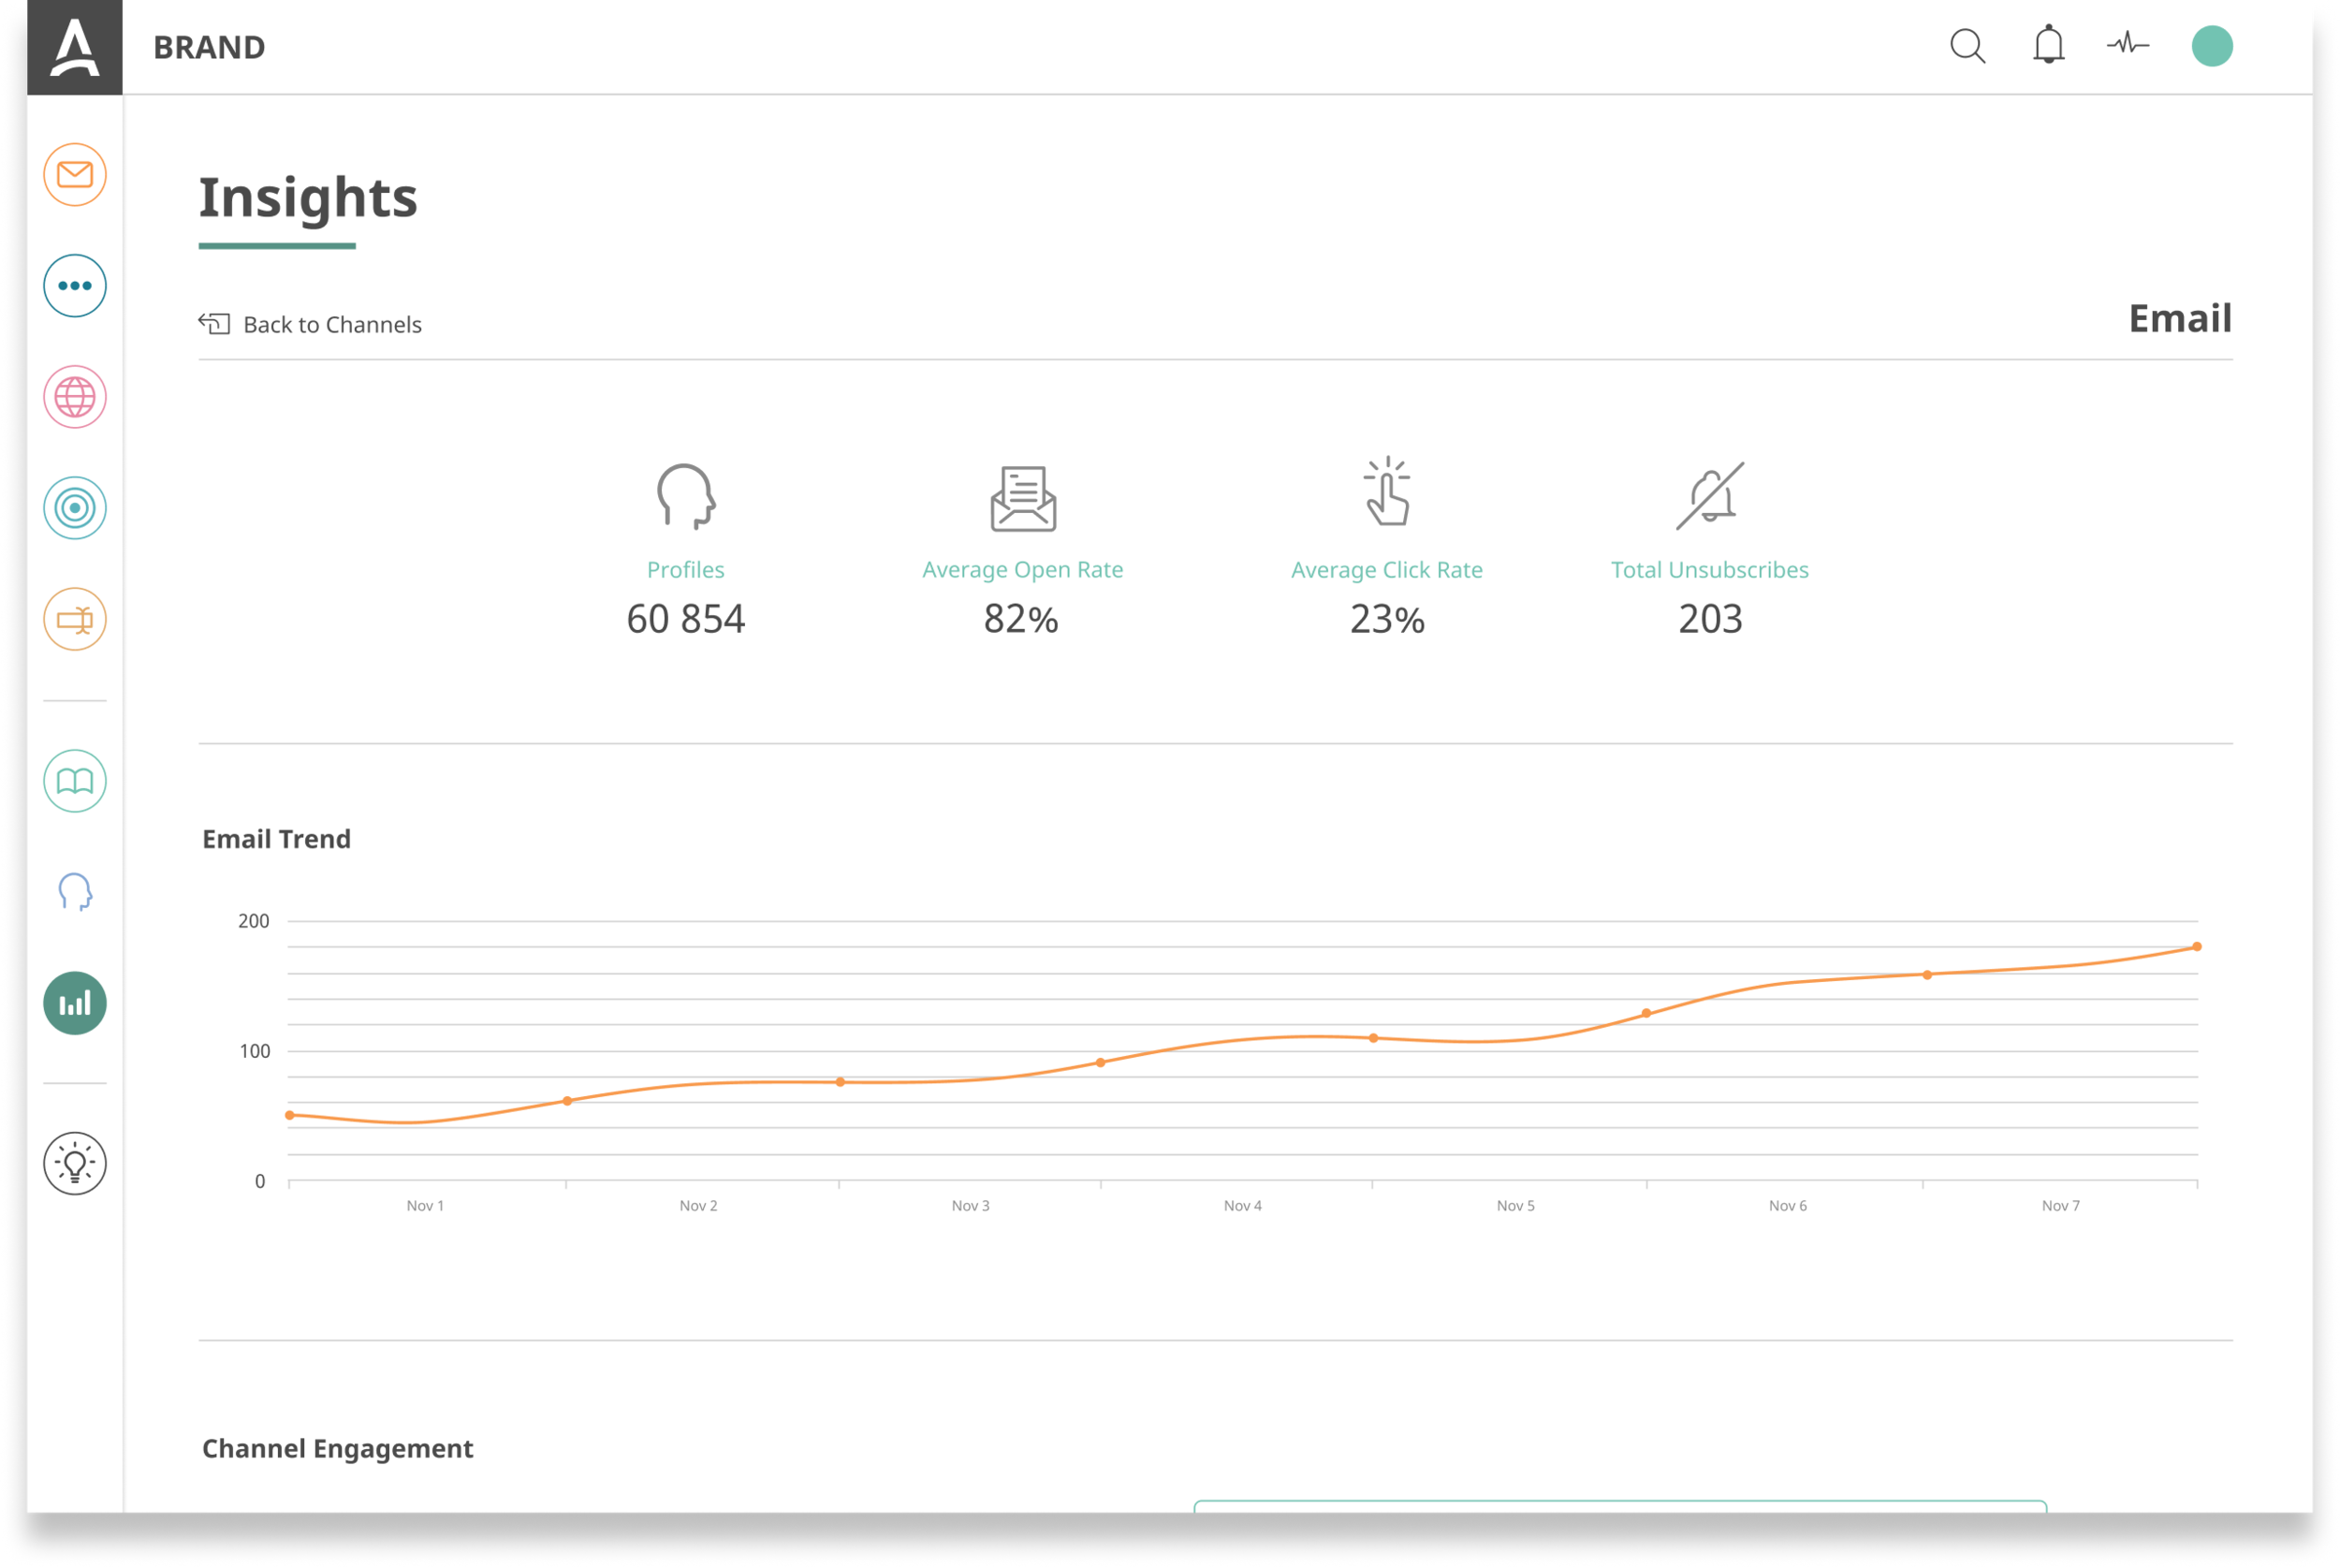This screenshot has height=1568, width=2340.
Task: Open the head profiles sidebar icon
Action: point(75,892)
